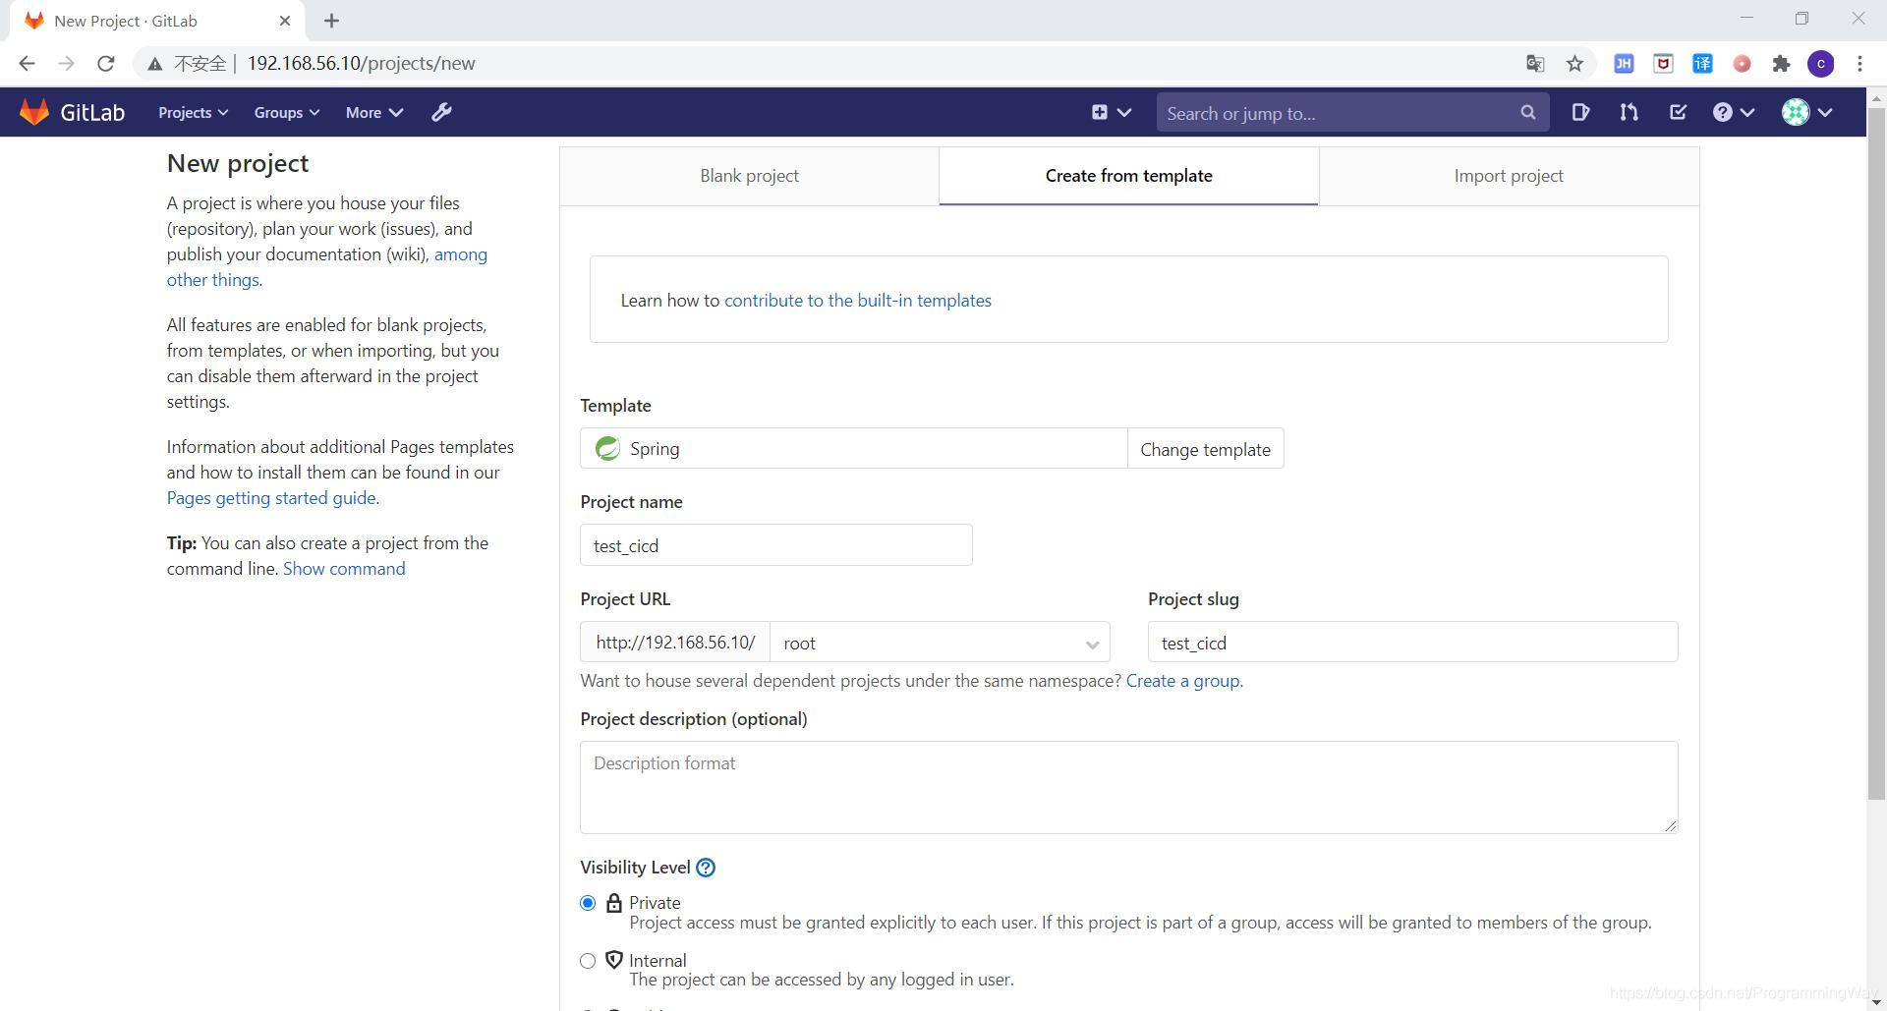This screenshot has height=1011, width=1887.
Task: Switch to the Import project tab
Action: click(1508, 175)
